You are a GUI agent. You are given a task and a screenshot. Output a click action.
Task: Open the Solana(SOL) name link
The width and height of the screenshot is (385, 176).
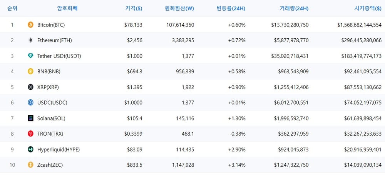tap(51, 118)
